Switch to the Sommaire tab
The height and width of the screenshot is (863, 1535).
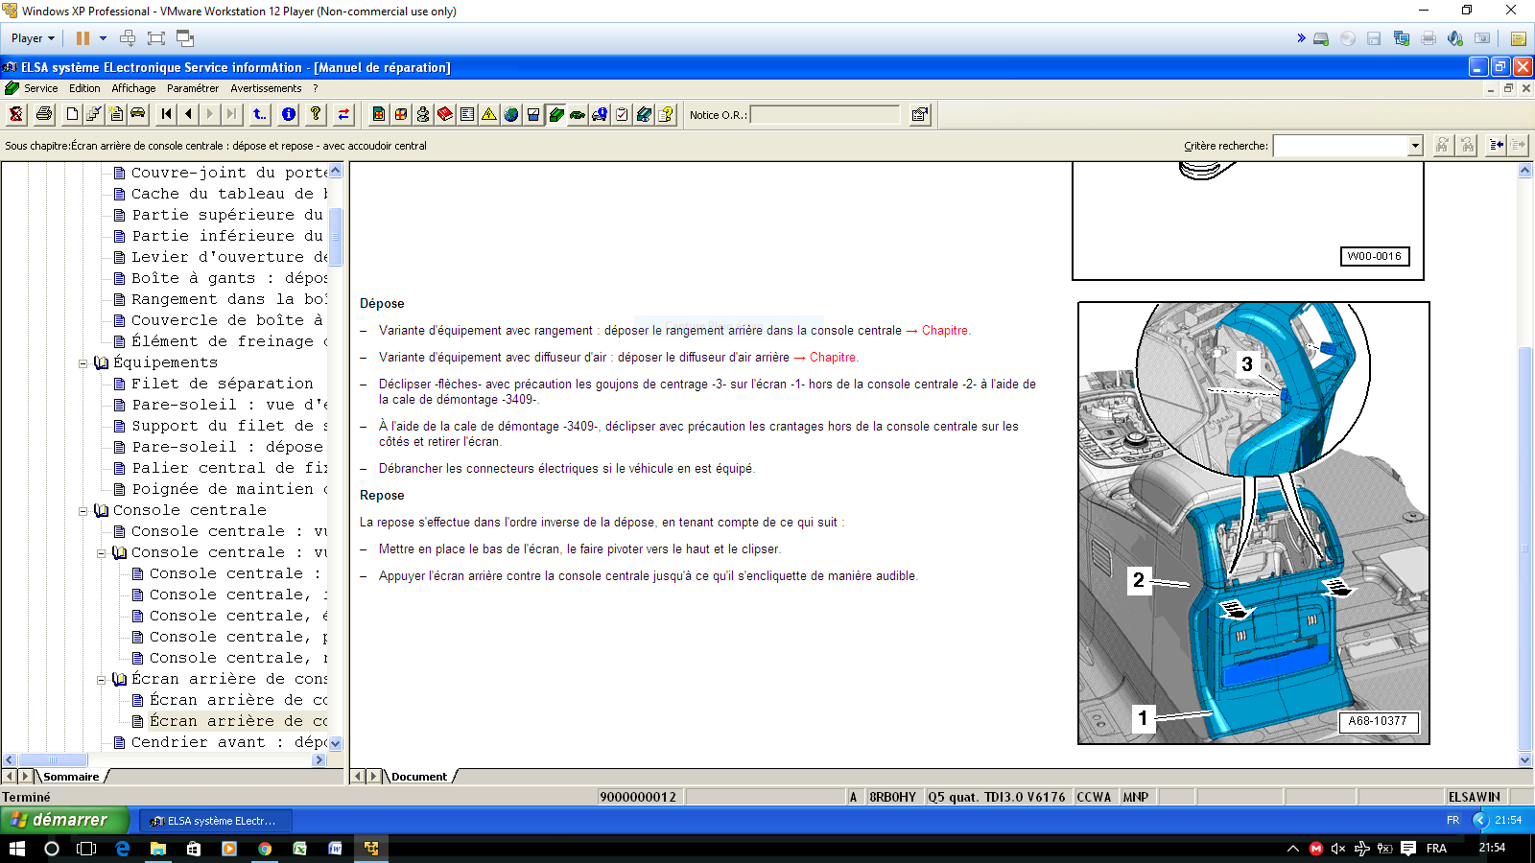point(71,777)
